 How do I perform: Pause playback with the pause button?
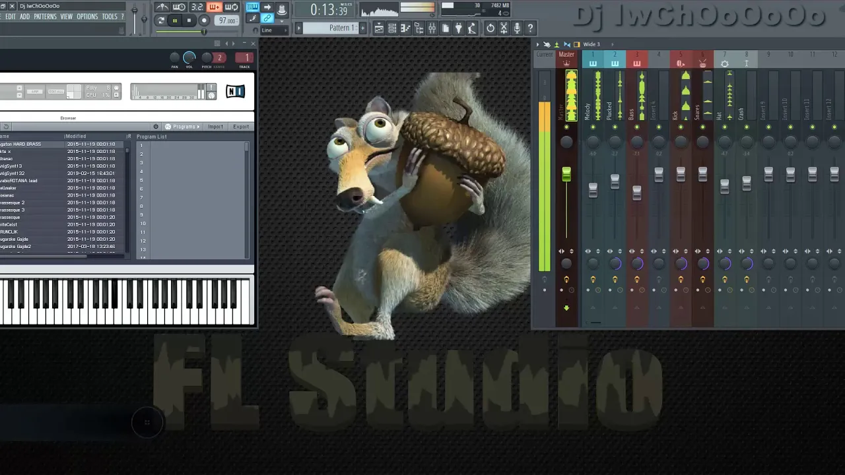pos(175,21)
